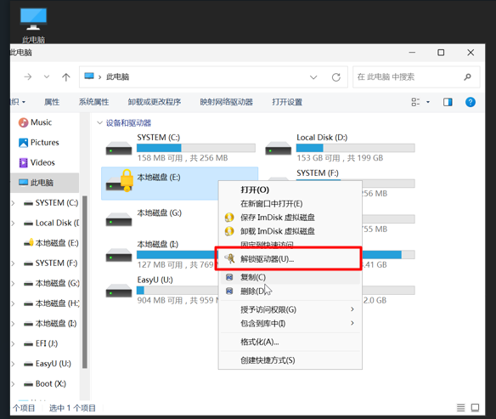Click EasyU (U:) capacity usage bar
This screenshot has width=496, height=419.
[178, 290]
